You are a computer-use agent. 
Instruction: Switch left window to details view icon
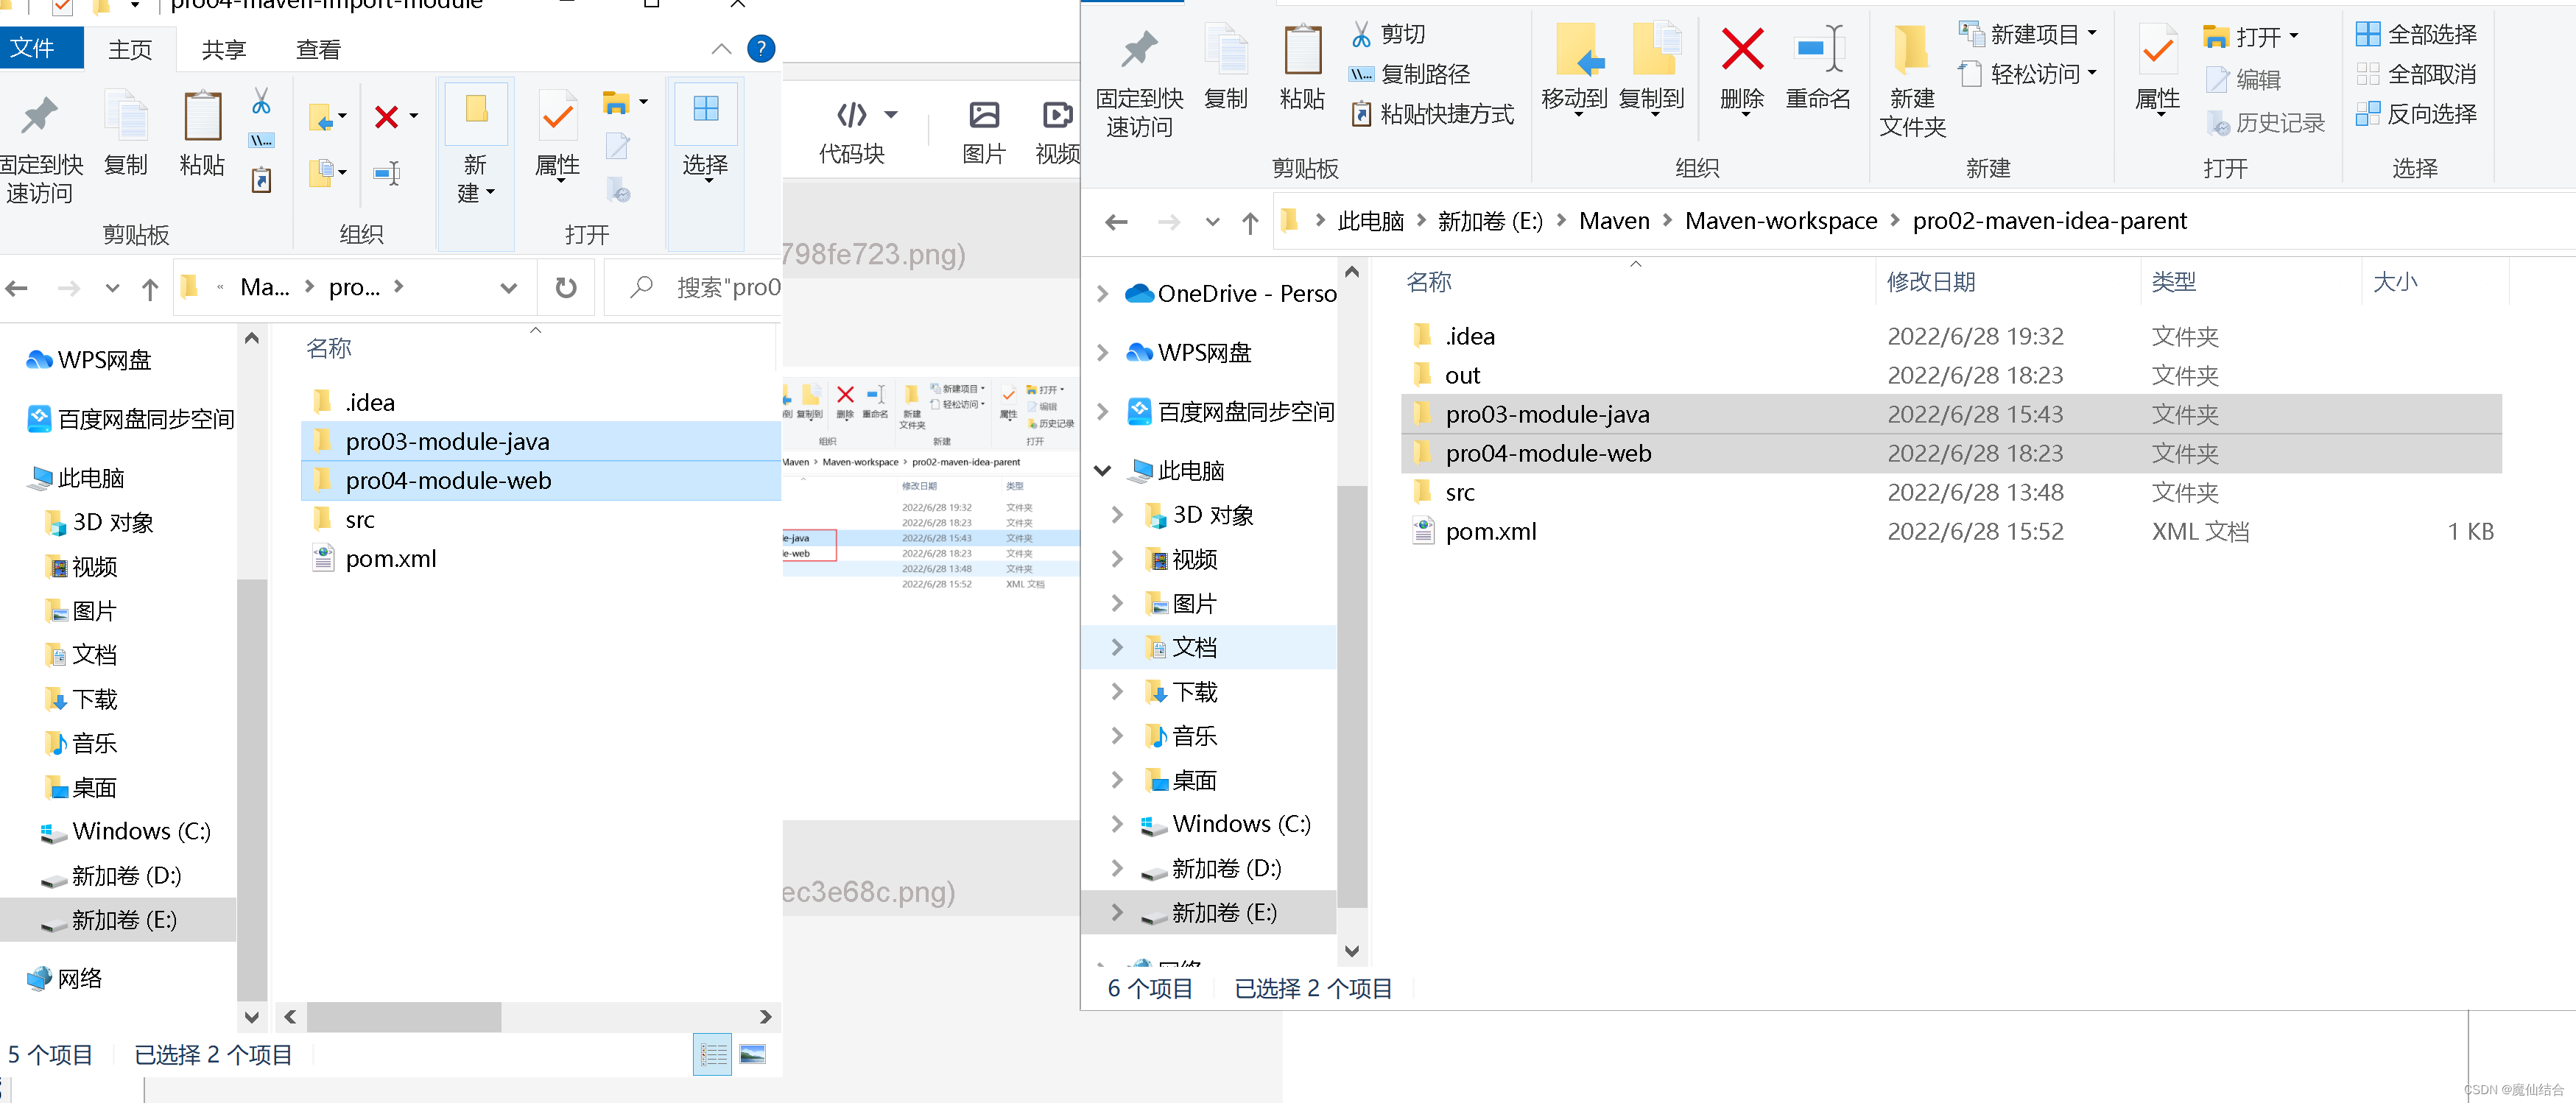pos(712,1054)
